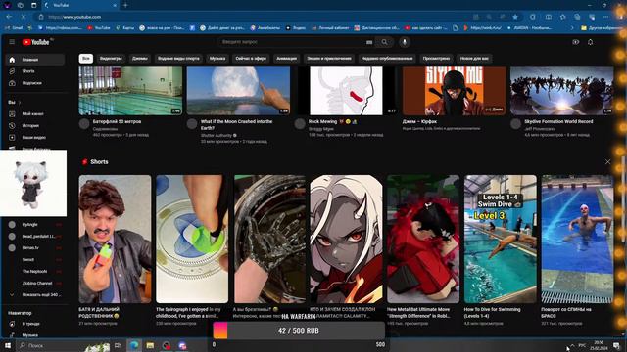Click the 42 / 500 RUB donation progress bar
Image resolution: width=627 pixels, height=352 pixels.
(x=299, y=330)
